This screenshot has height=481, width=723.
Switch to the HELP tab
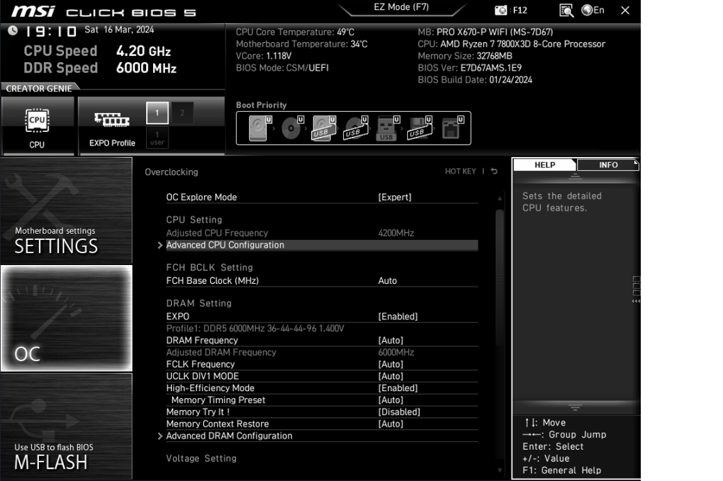click(x=545, y=165)
